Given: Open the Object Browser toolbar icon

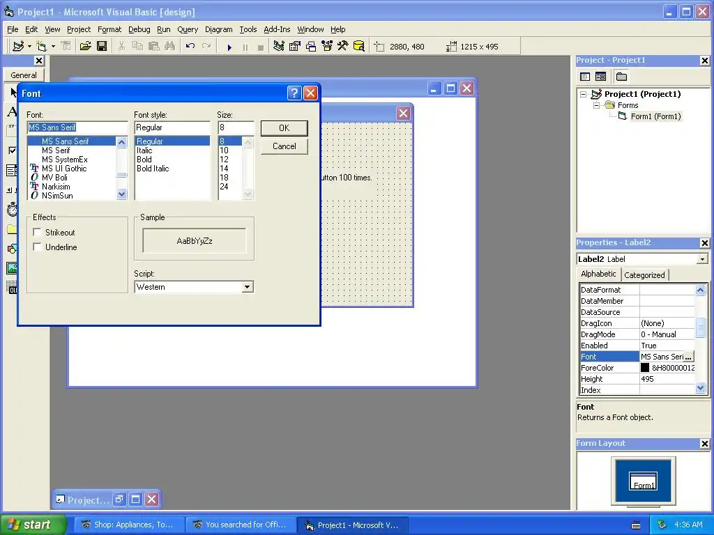Looking at the screenshot, I should 327,47.
